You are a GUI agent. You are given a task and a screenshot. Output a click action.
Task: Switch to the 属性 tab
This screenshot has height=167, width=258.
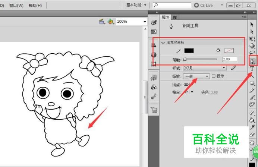(x=165, y=17)
